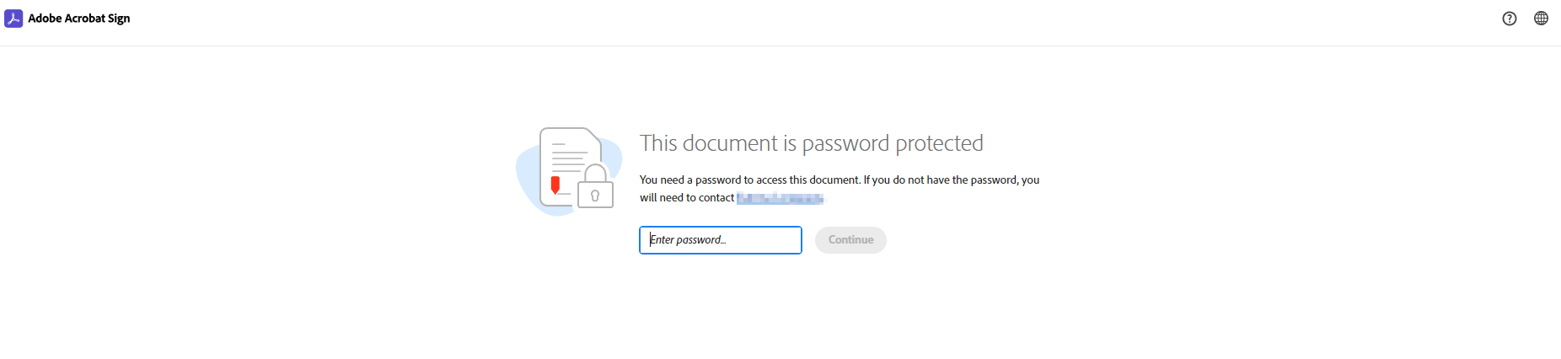Open the help question mark icon
This screenshot has width=1561, height=359.
tap(1509, 19)
